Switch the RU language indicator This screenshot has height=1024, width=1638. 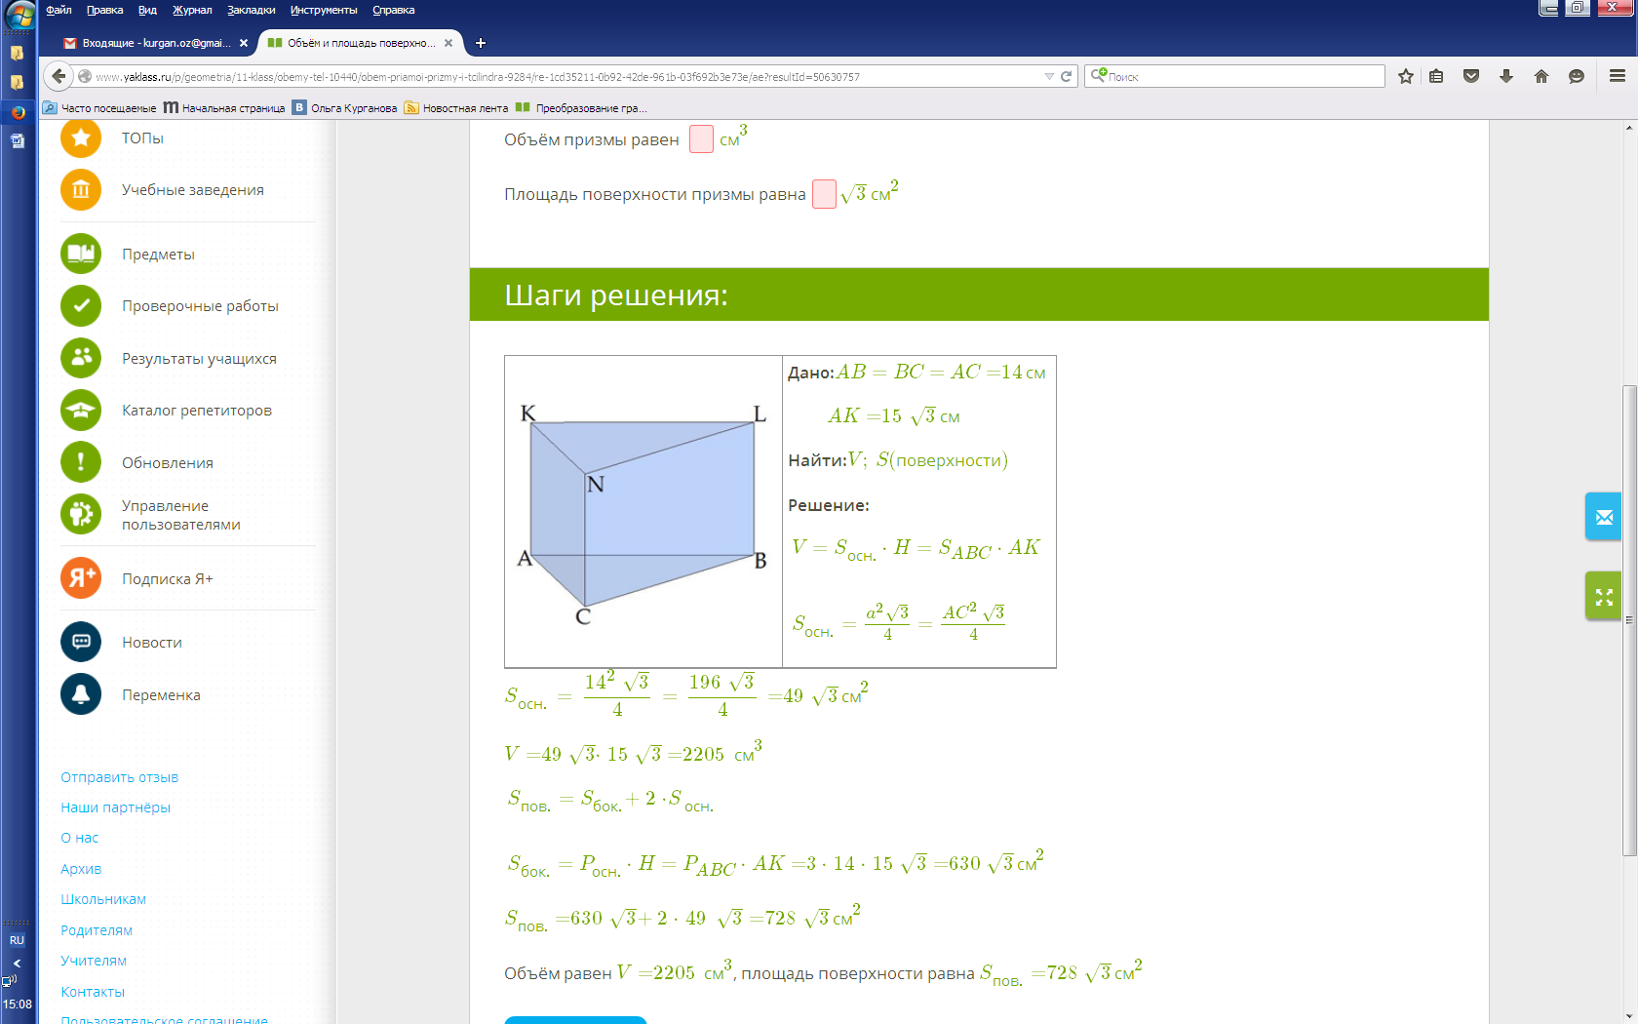[17, 940]
